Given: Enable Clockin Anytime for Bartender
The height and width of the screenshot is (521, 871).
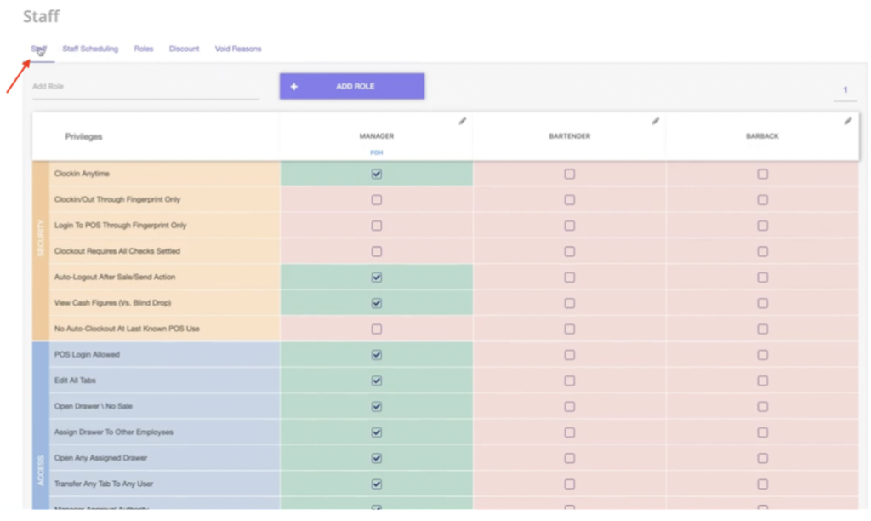Looking at the screenshot, I should [x=569, y=174].
